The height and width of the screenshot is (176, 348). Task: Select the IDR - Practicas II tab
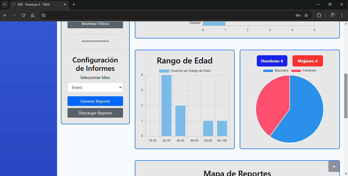click(x=38, y=5)
